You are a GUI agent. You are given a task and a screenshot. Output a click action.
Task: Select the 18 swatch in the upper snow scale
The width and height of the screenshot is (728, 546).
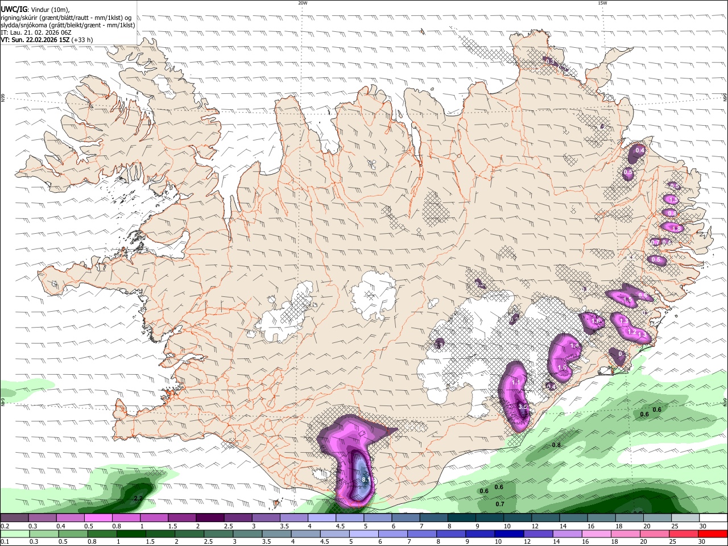coord(630,518)
